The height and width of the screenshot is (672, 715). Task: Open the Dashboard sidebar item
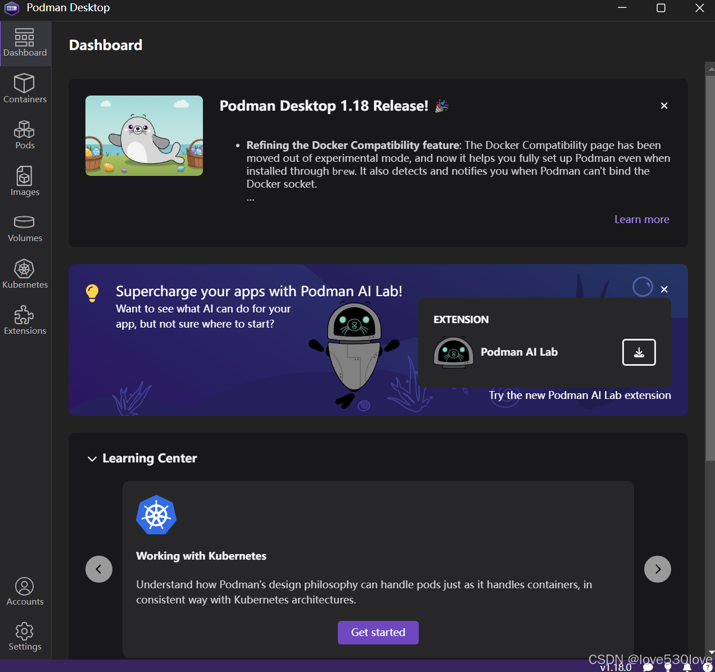tap(25, 43)
